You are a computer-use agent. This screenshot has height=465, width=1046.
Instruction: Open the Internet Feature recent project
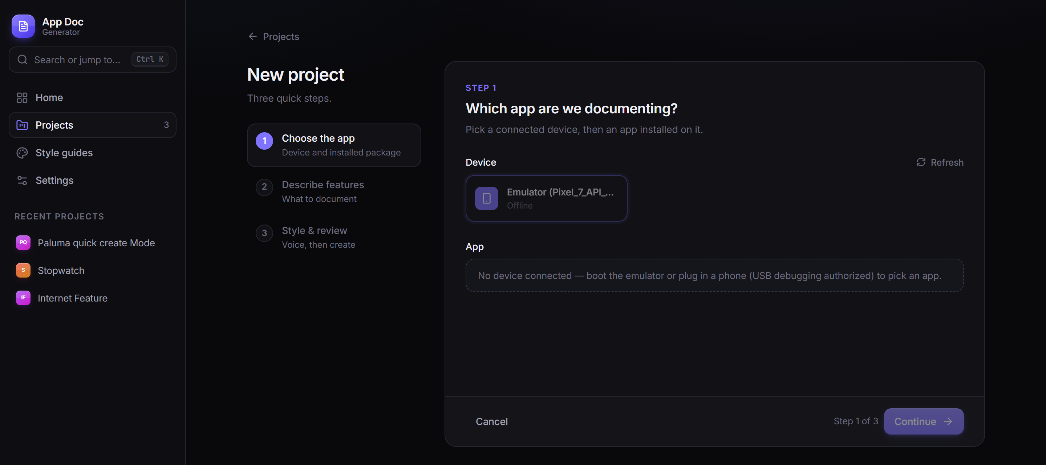pyautogui.click(x=93, y=298)
